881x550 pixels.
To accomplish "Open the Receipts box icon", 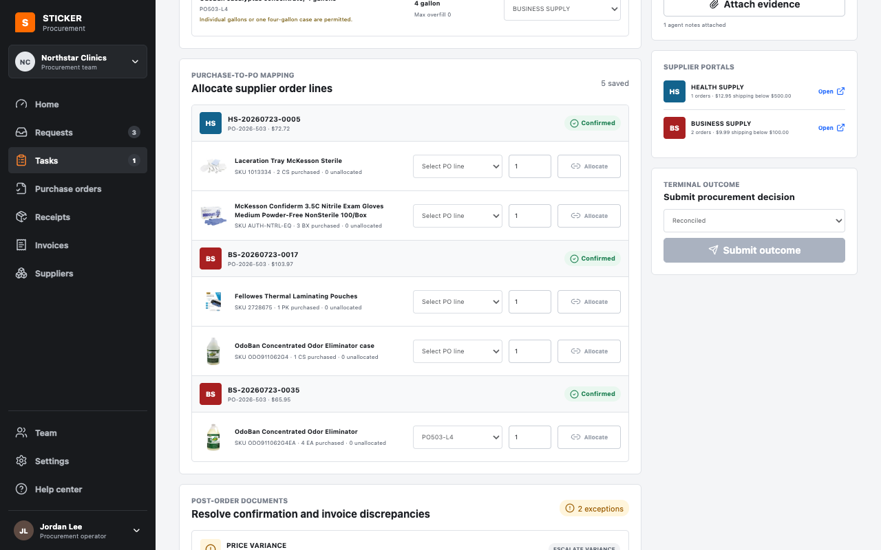I will click(21, 217).
